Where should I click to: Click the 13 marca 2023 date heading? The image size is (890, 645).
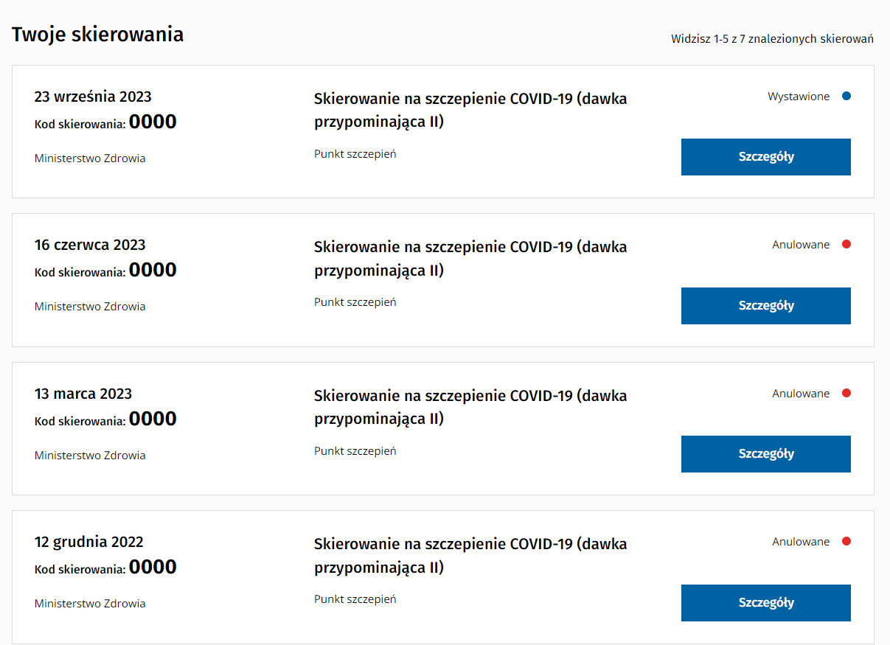click(83, 394)
